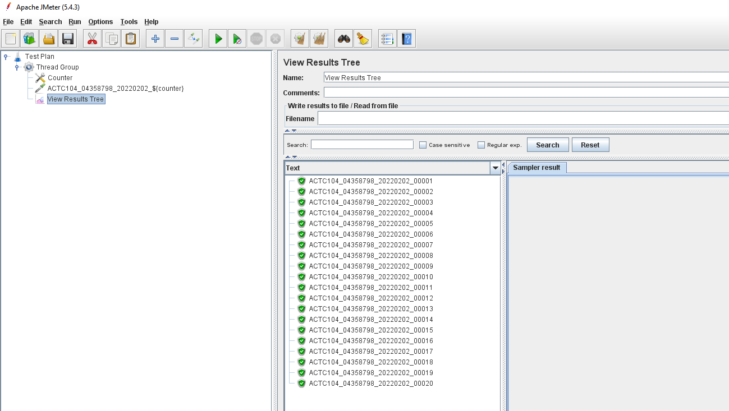Select the ACTC104_04358798_20220202_${counter} sampler
Screen dimensions: 729x411
[x=116, y=89]
